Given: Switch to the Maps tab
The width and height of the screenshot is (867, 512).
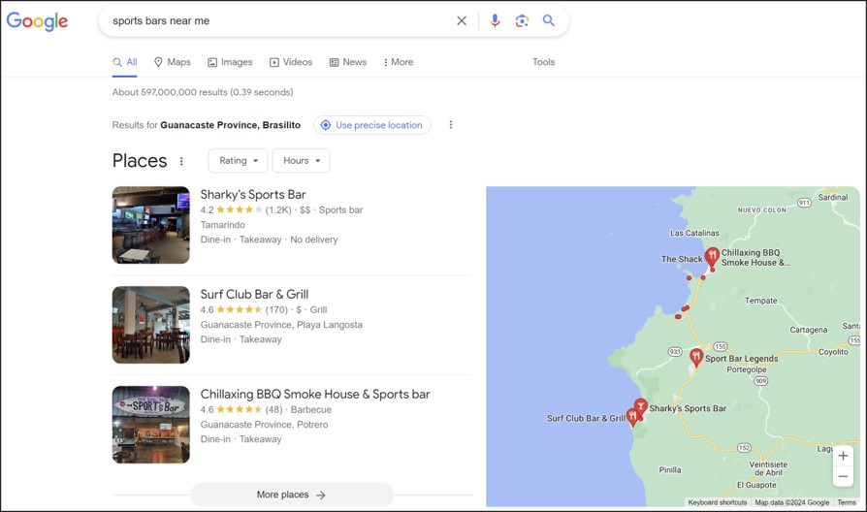Looking at the screenshot, I should tap(173, 62).
